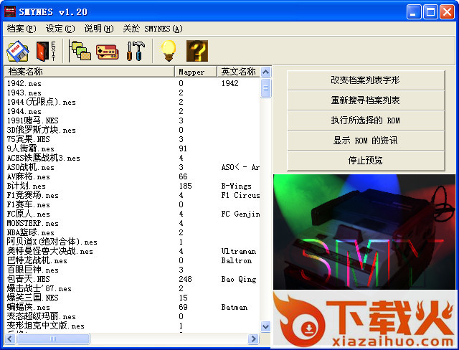This screenshot has width=459, height=350.
Task: Click the SMYNES title bar app icon
Action: 9,11
